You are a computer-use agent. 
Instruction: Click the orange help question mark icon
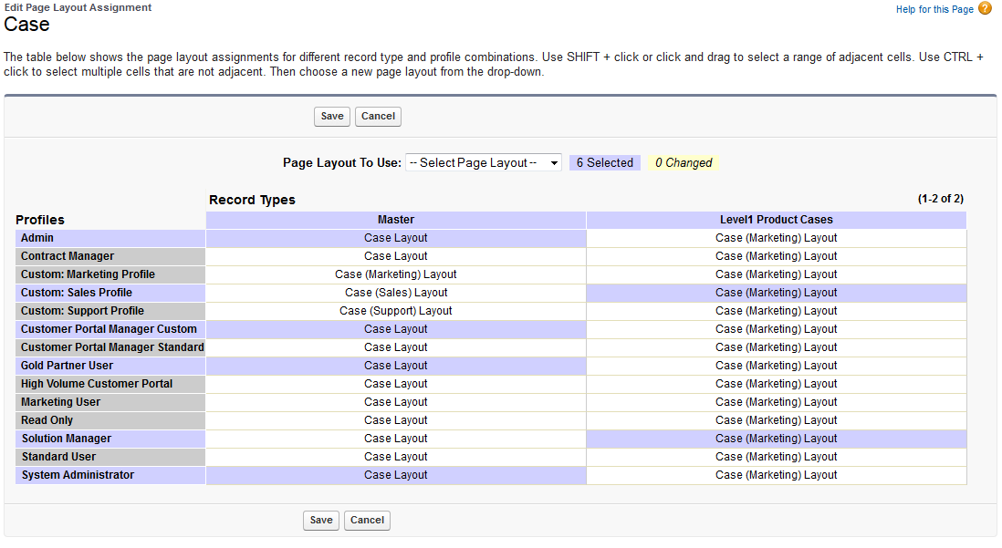coord(983,9)
